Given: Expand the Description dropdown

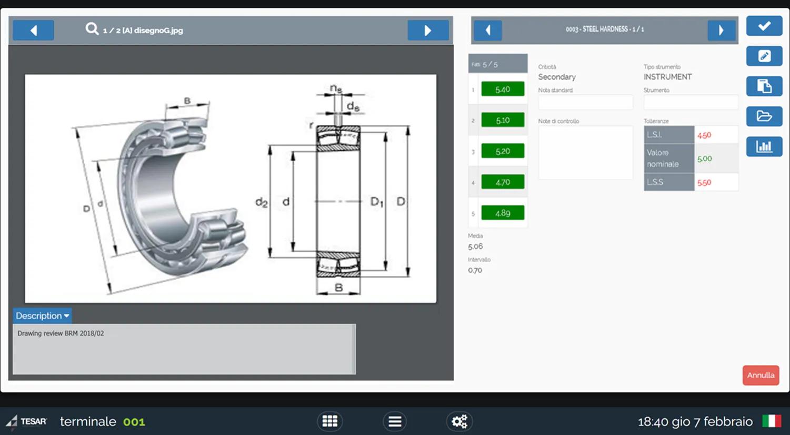Looking at the screenshot, I should point(42,315).
